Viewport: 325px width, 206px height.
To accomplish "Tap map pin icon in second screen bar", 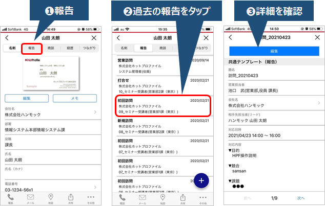I will [x=162, y=199].
